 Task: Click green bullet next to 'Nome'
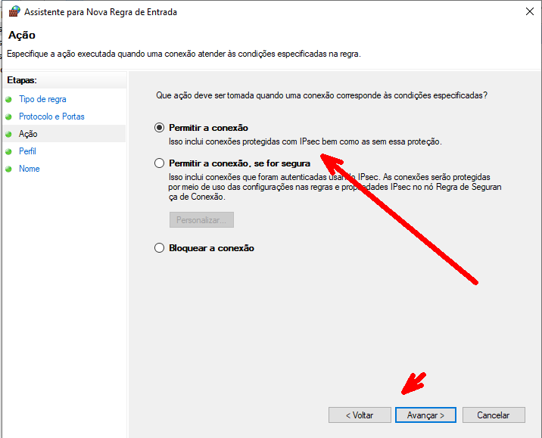click(8, 169)
